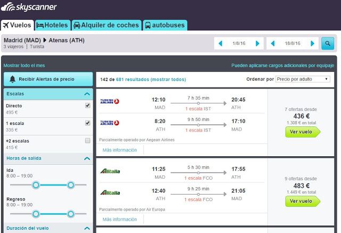Click Turkish Airlines logo on outbound flight
Viewport: 341px width, 233px height.
[110, 101]
